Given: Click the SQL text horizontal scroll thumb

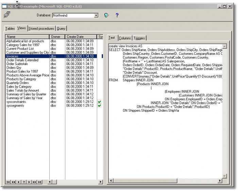Looking at the screenshot, I should pyautogui.click(x=145, y=181).
